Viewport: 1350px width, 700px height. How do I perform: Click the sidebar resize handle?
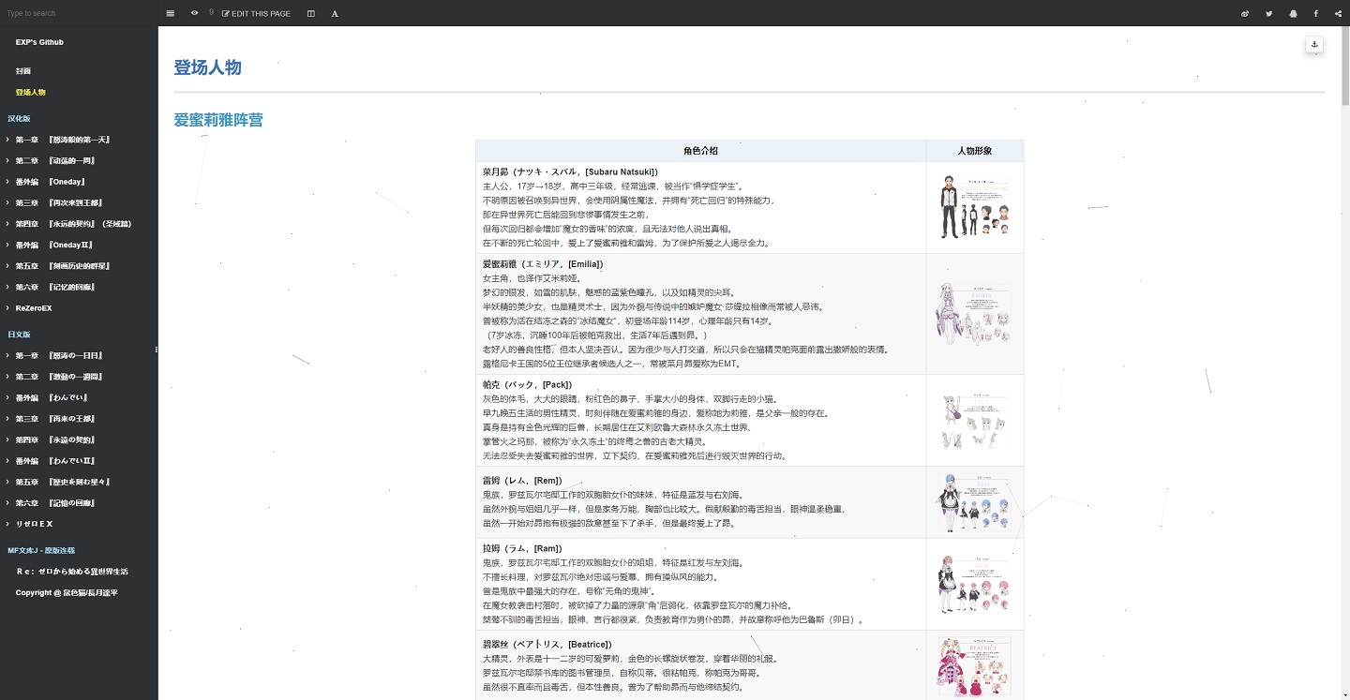[x=157, y=350]
